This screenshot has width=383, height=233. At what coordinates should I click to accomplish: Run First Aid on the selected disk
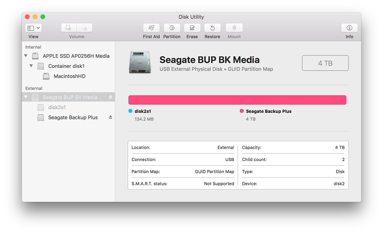(x=151, y=28)
